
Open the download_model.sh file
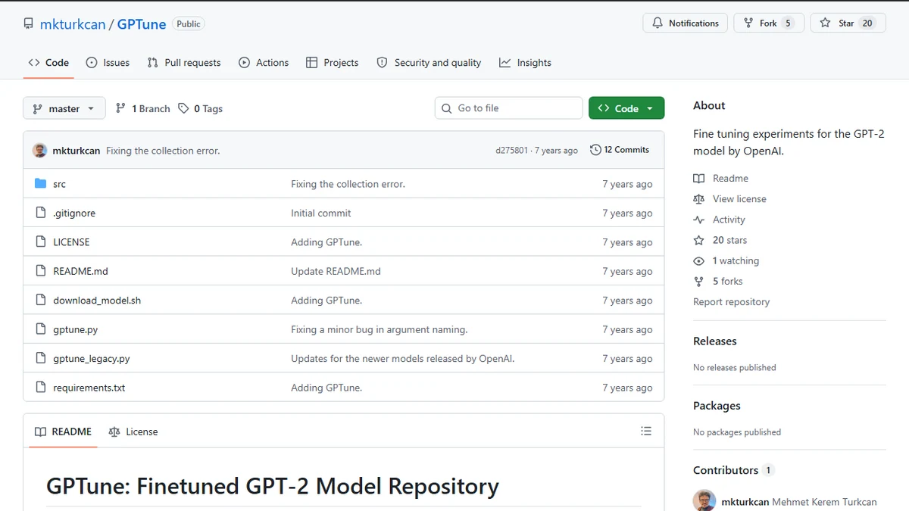tap(97, 301)
